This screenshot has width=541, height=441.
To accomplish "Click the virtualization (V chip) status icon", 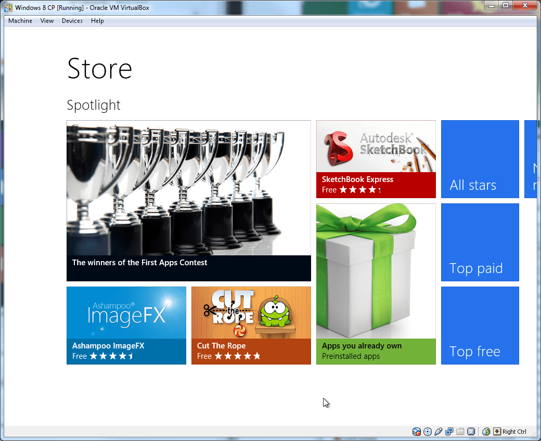I will [x=471, y=431].
